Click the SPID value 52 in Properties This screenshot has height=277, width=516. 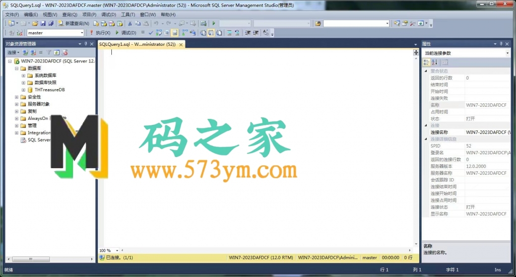pyautogui.click(x=469, y=146)
